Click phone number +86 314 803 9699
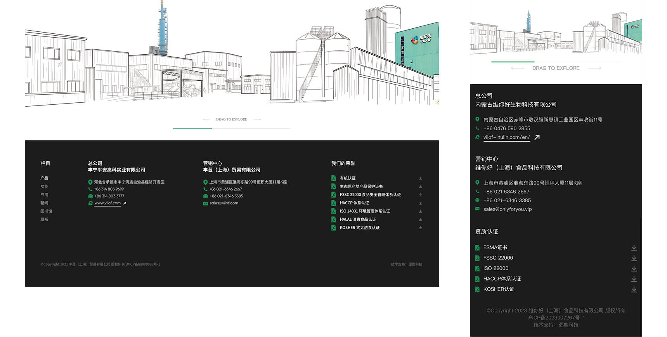 109,189
